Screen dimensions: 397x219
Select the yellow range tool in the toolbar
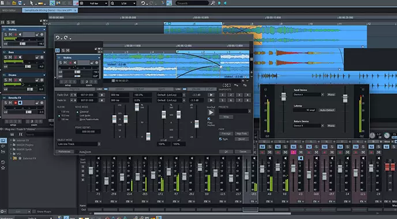40,3
